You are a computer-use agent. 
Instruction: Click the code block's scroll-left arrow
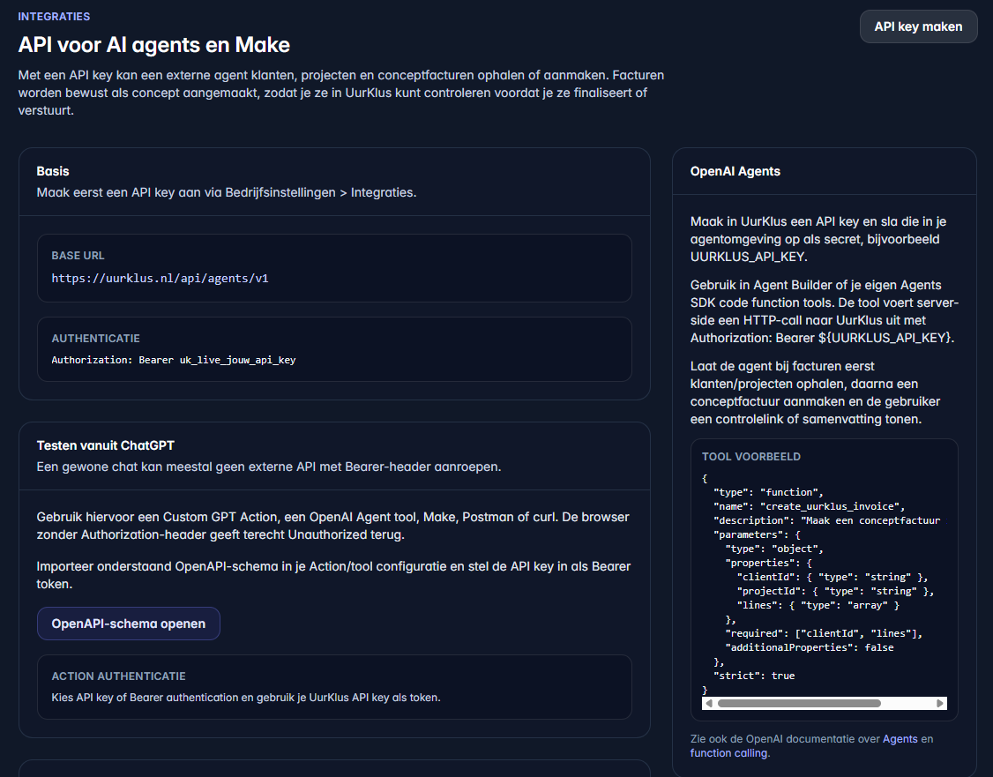(x=709, y=704)
